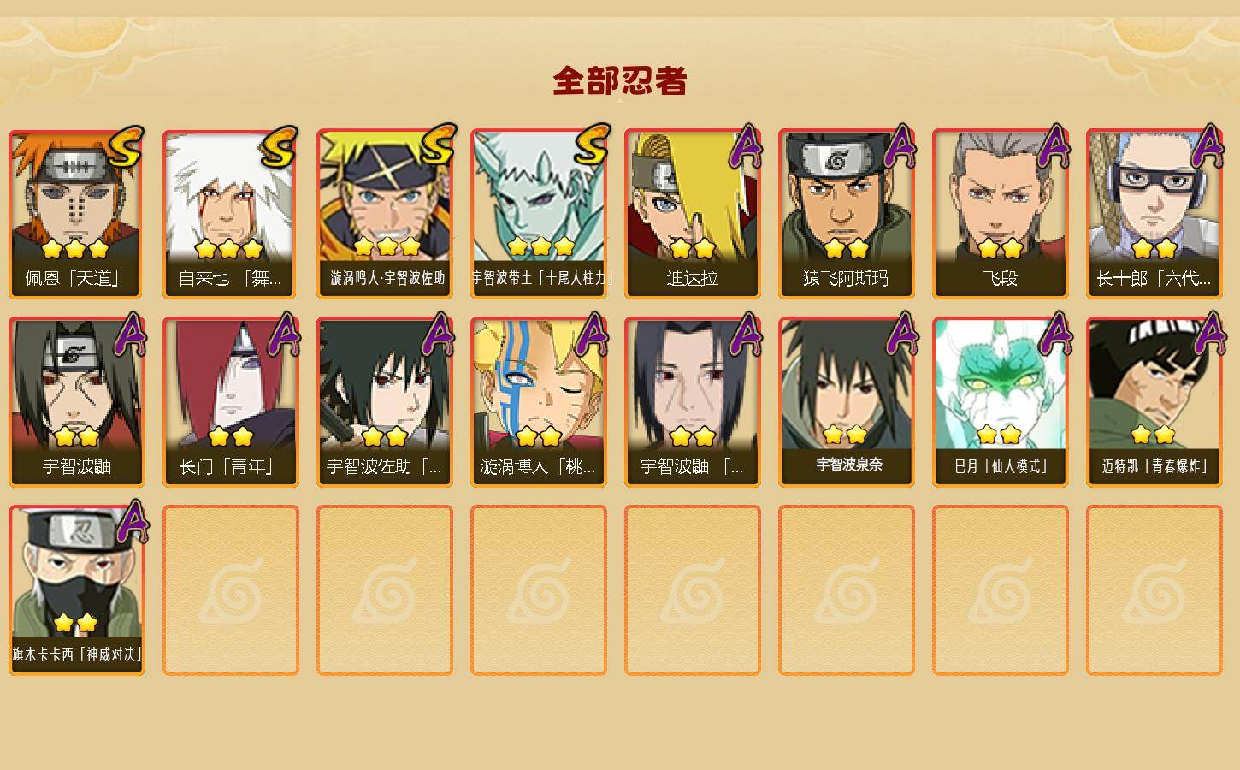Viewport: 1240px width, 770px height.
Task: Click the empty slot next to 旗木卡卡西
Action: click(x=231, y=590)
